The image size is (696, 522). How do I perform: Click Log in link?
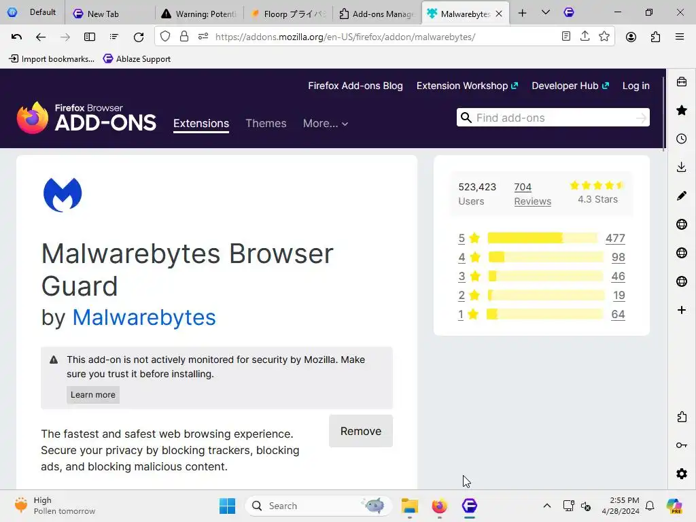636,86
